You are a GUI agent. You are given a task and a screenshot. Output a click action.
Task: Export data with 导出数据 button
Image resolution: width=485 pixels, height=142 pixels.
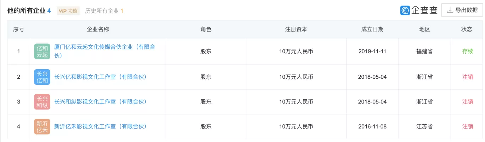tap(462, 10)
